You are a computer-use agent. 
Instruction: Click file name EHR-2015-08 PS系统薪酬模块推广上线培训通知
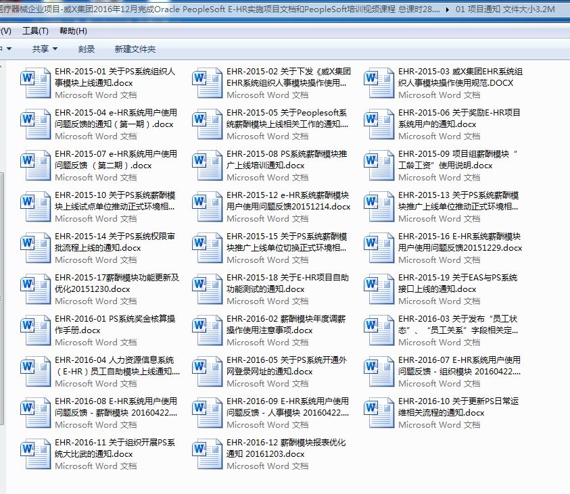pos(287,159)
